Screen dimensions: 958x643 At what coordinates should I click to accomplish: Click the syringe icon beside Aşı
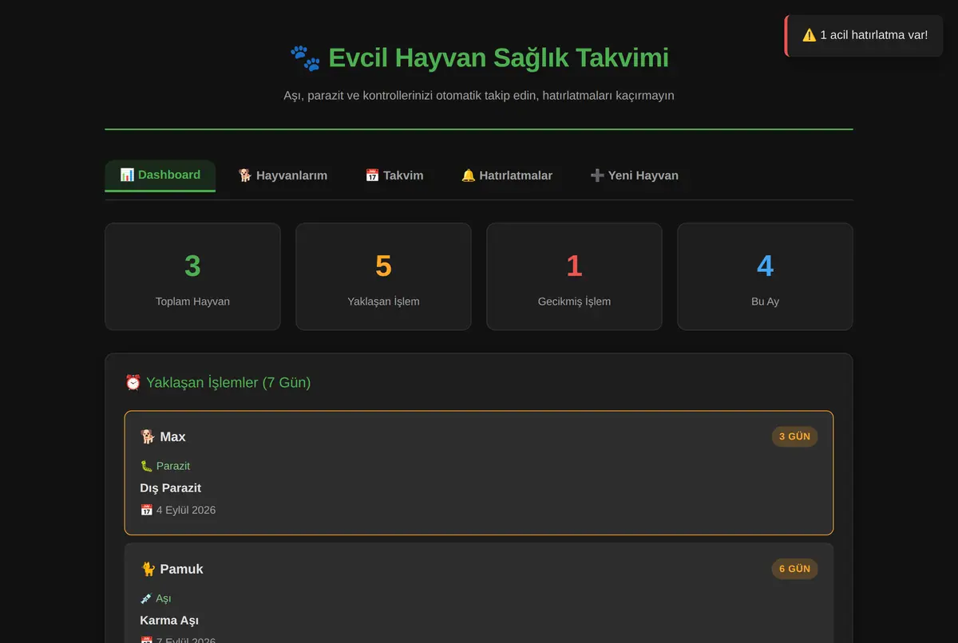click(x=146, y=598)
